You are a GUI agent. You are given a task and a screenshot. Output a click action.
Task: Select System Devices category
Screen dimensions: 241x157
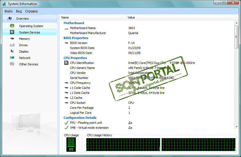tap(30, 32)
